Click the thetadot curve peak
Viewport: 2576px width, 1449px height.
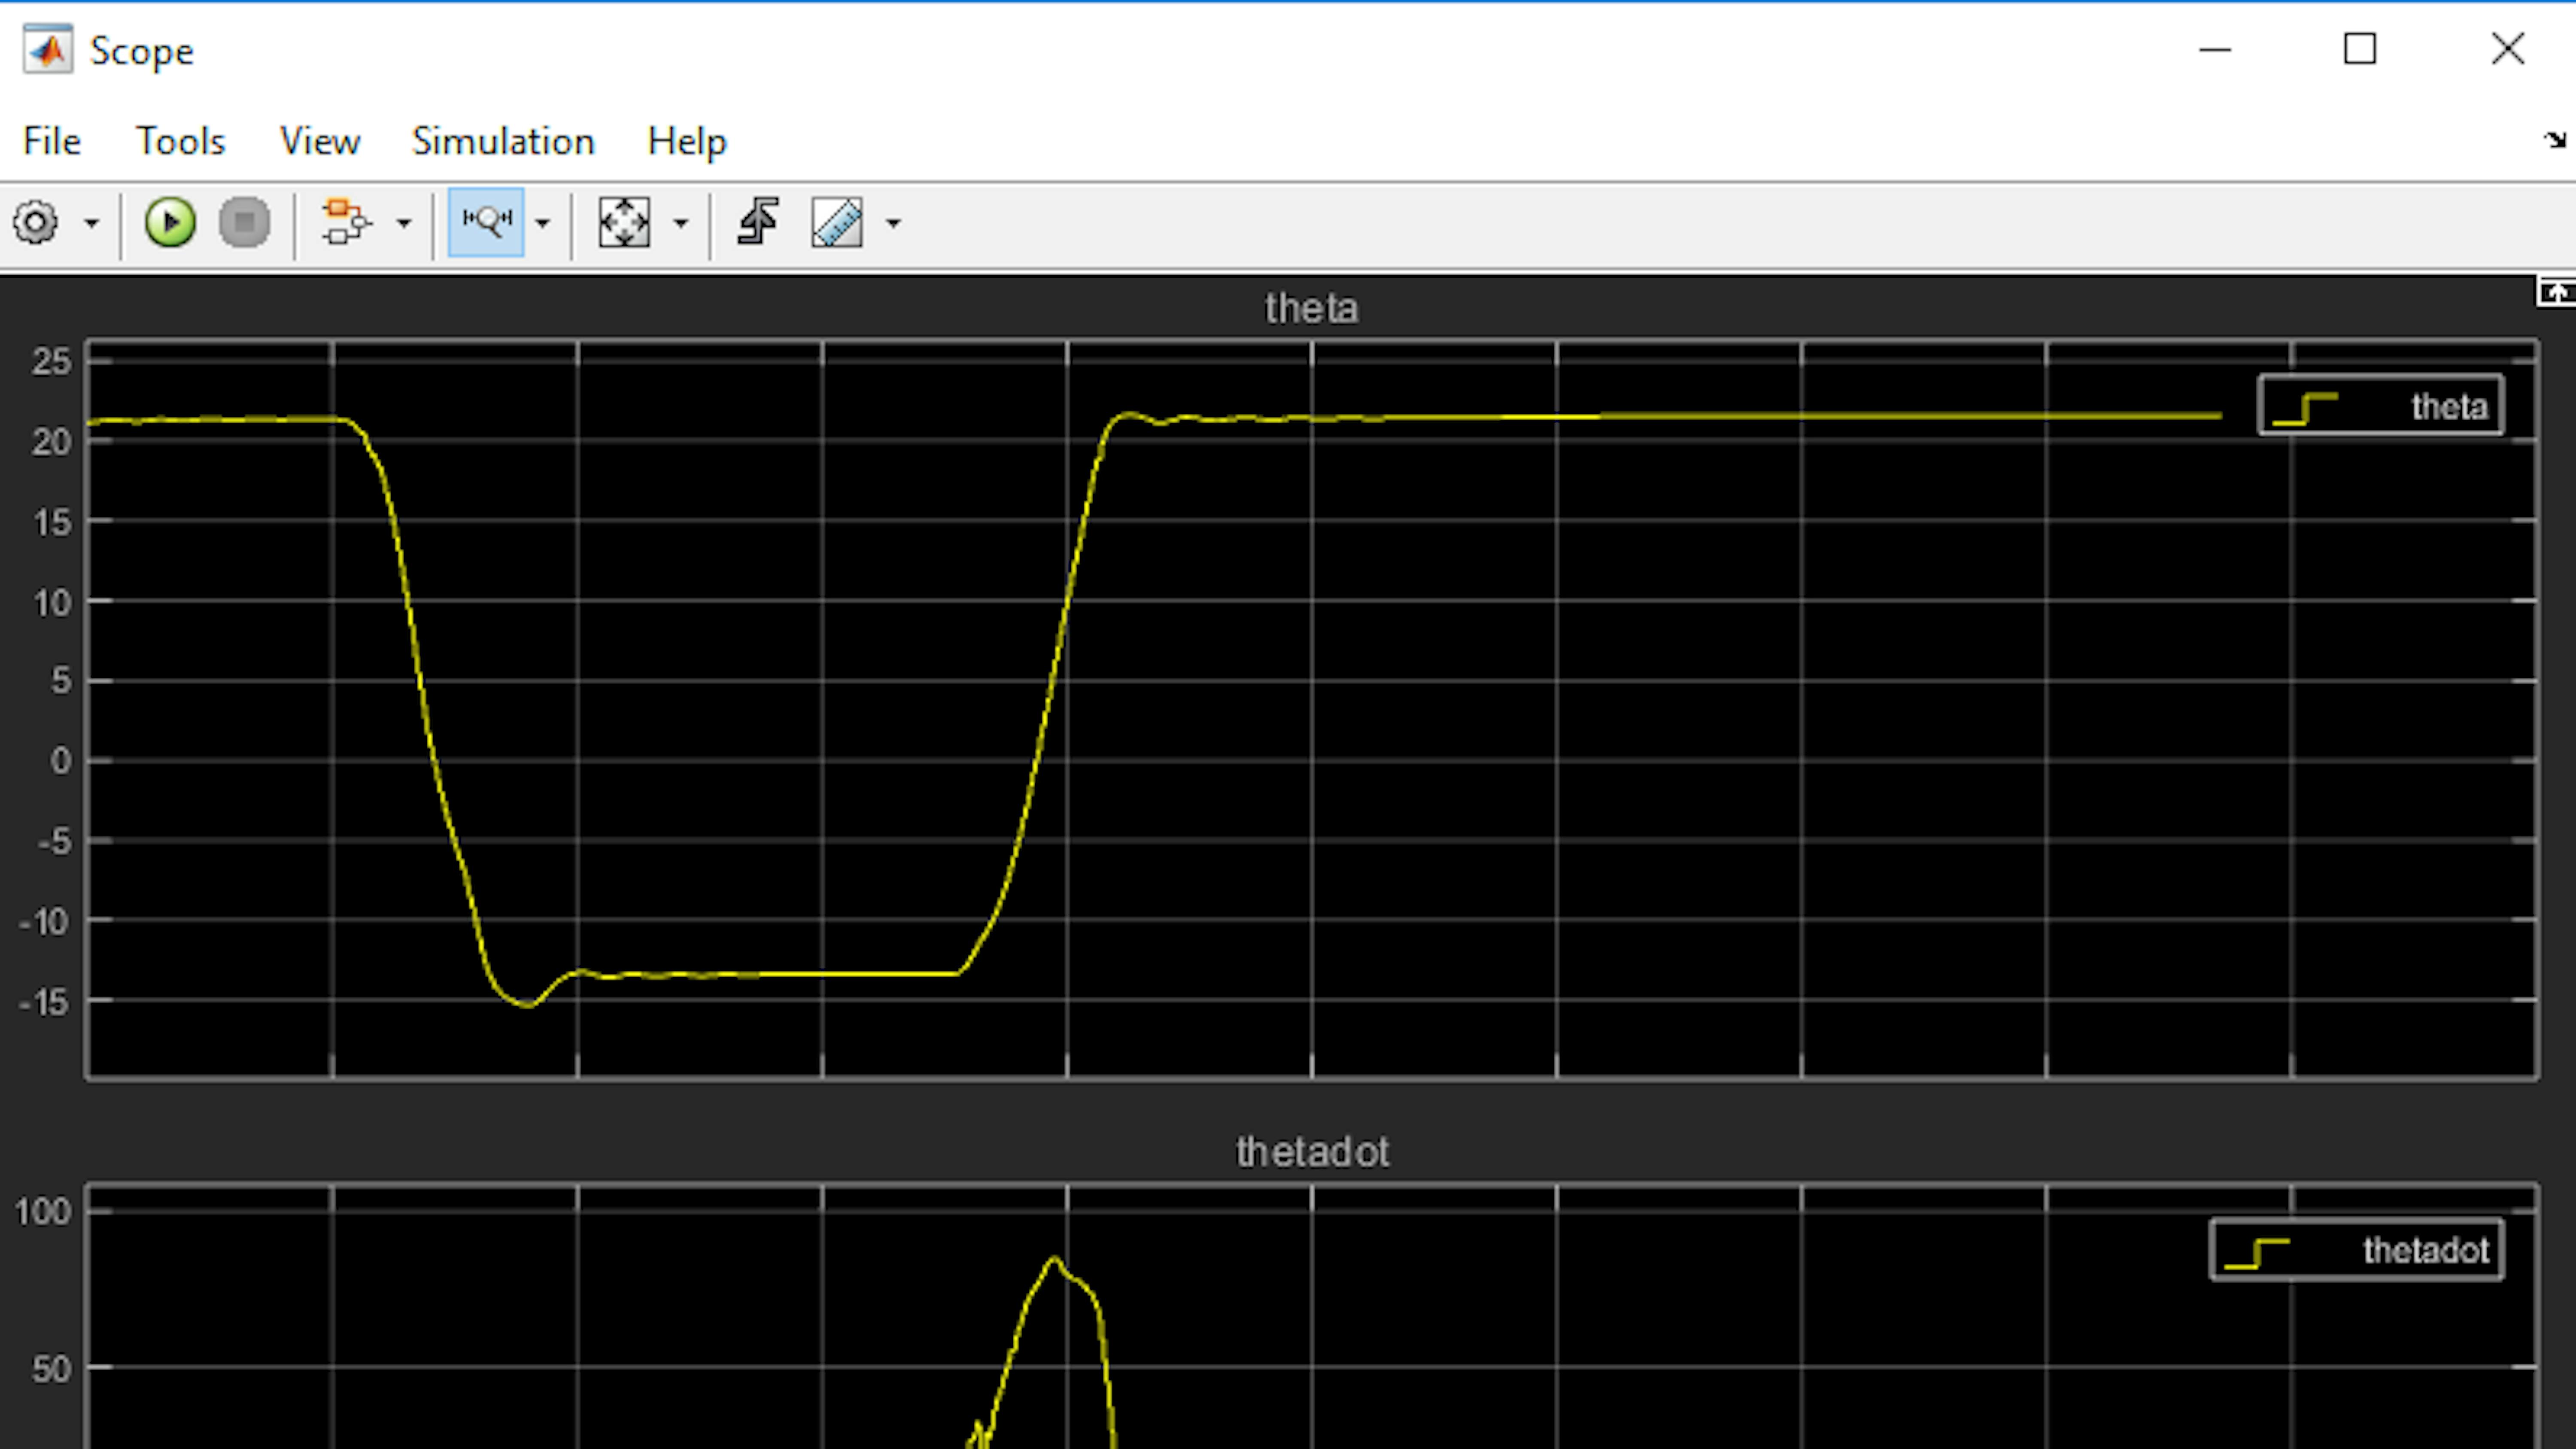coord(1054,1259)
